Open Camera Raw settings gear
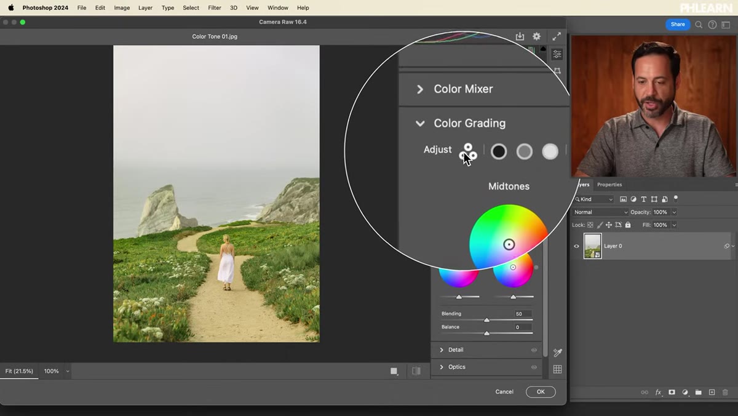The width and height of the screenshot is (738, 416). [x=536, y=37]
